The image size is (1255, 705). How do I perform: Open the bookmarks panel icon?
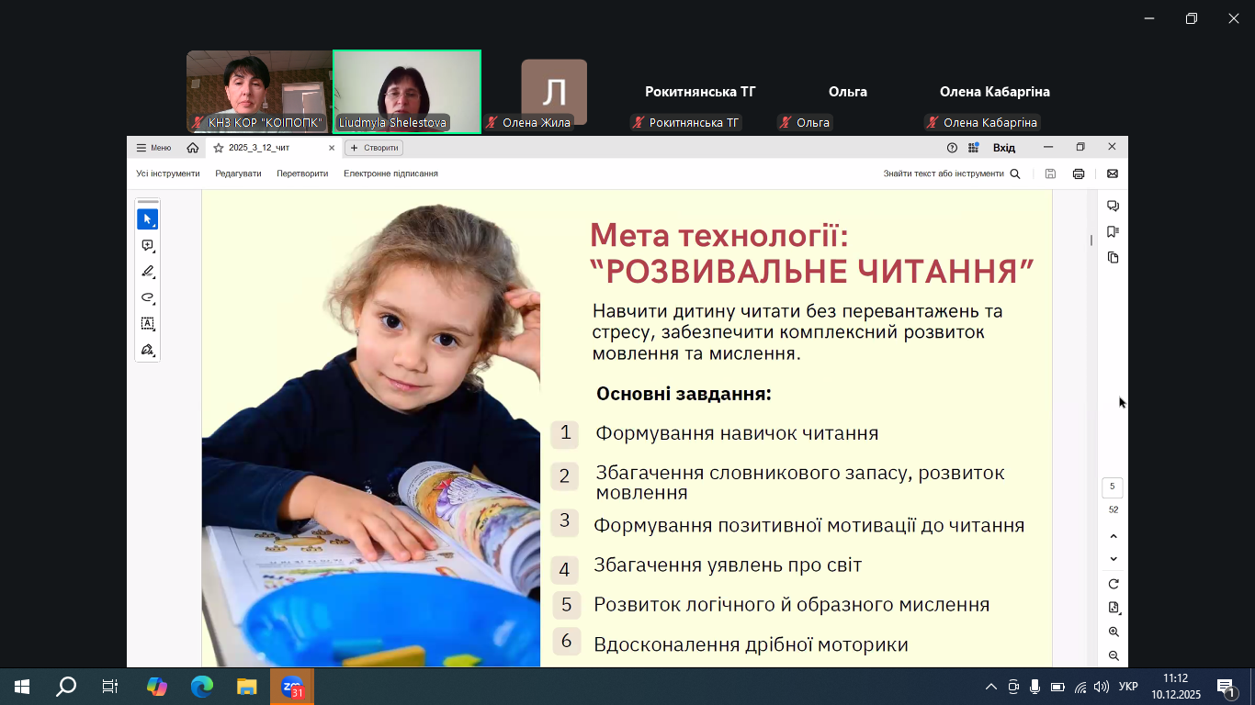(1113, 232)
